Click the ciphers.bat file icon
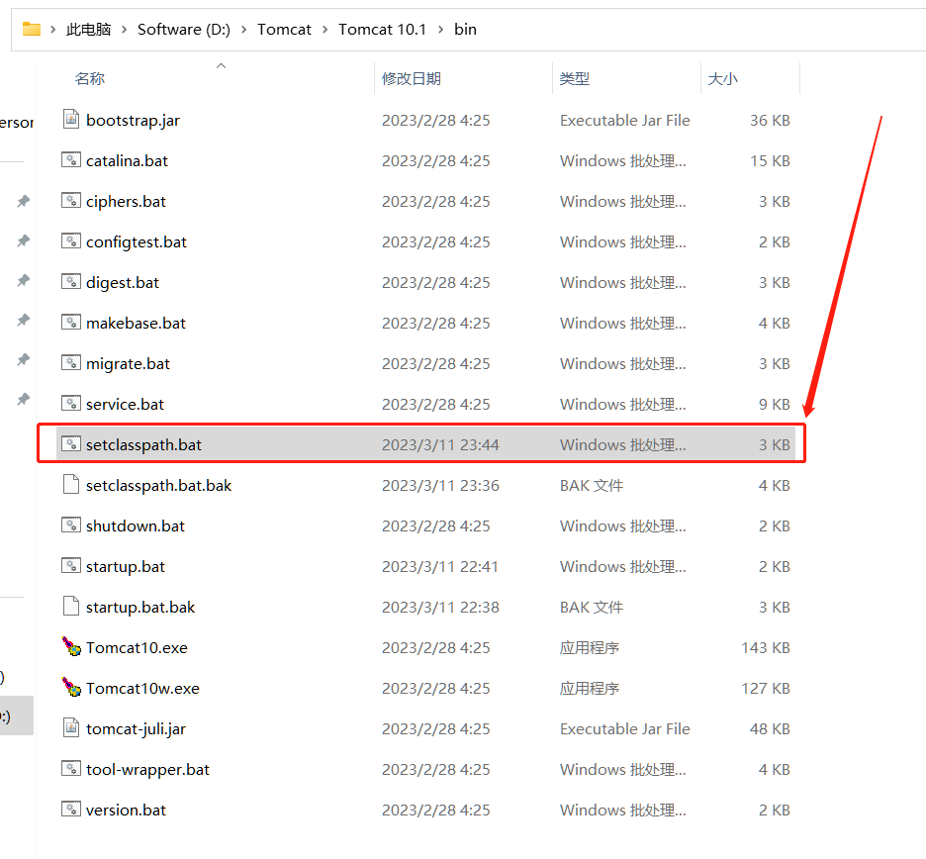926x859 pixels. (x=71, y=201)
